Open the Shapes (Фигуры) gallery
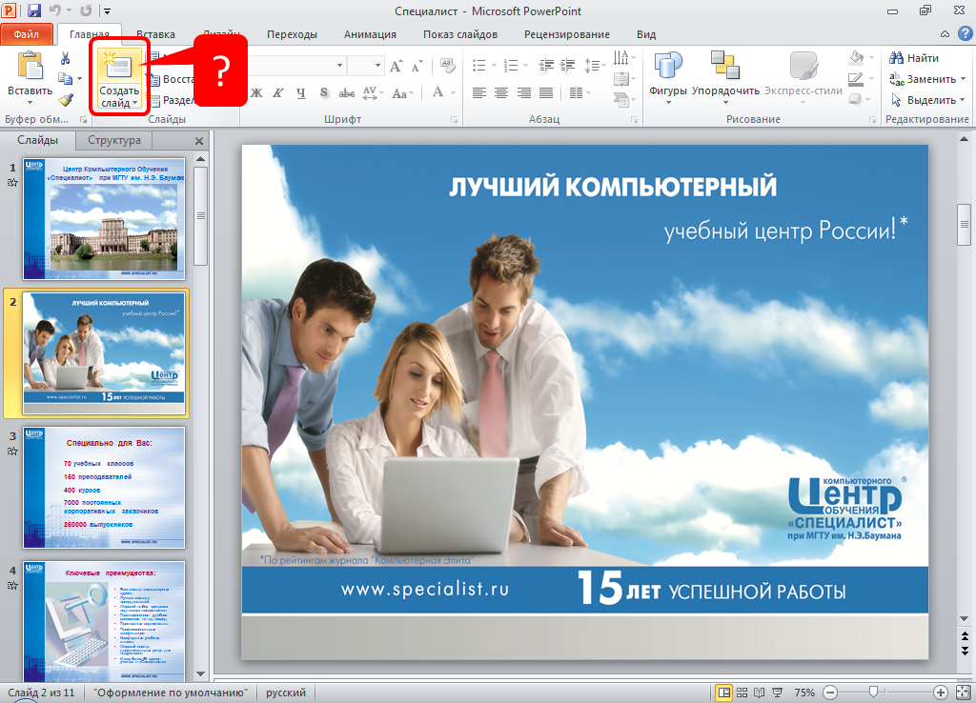976x703 pixels. tap(668, 74)
